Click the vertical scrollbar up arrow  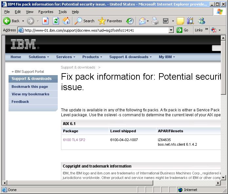(x=223, y=38)
